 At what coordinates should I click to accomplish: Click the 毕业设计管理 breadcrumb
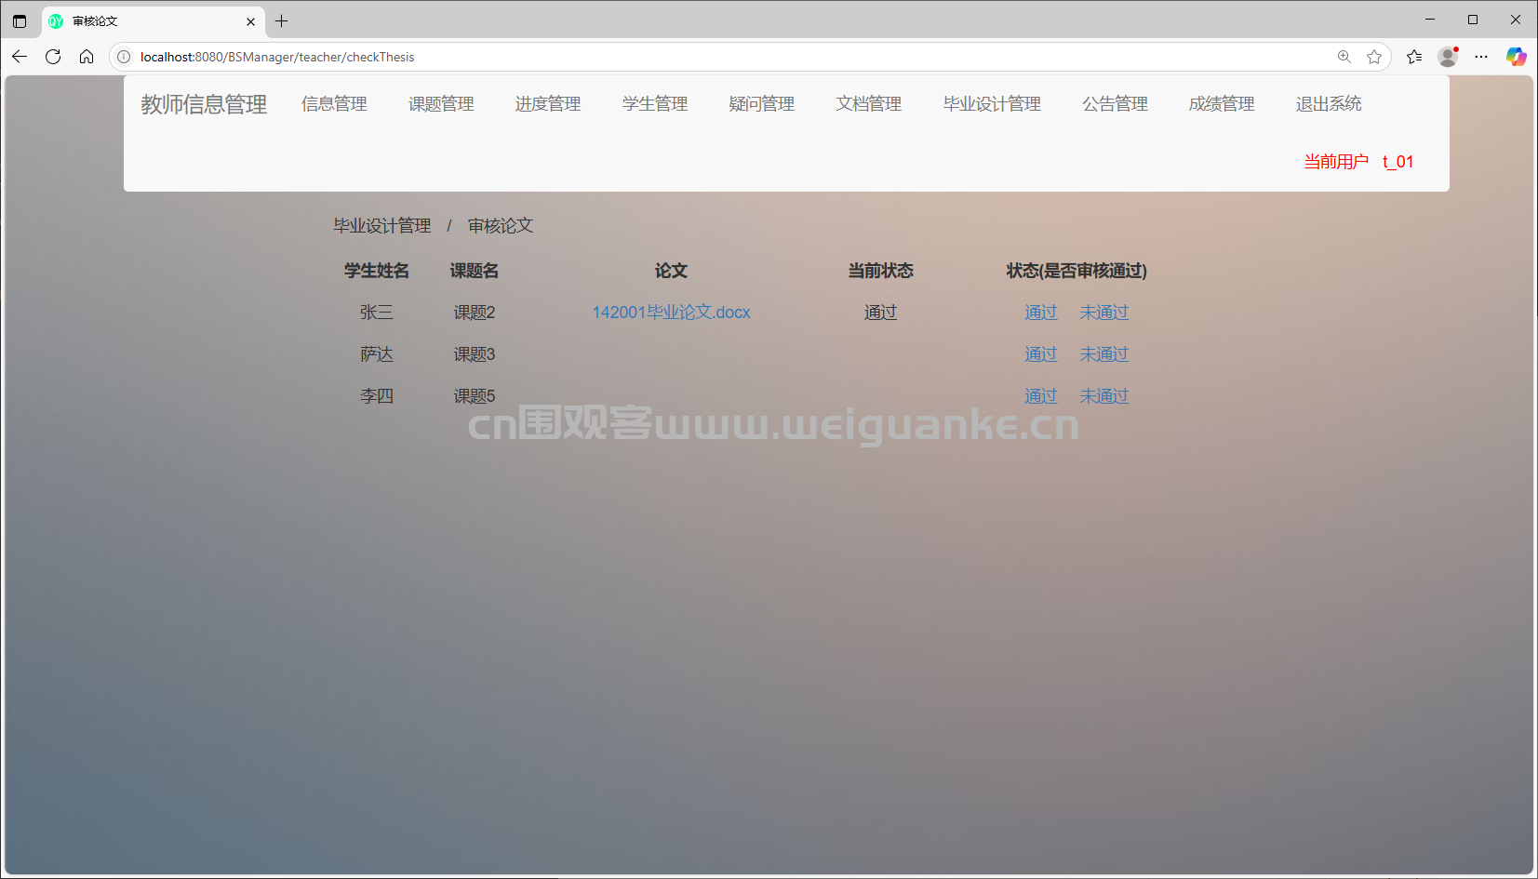[x=382, y=226]
